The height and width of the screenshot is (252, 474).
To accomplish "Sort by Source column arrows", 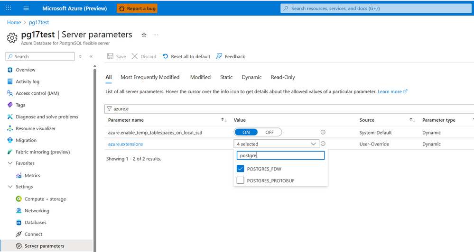I will click(x=412, y=120).
